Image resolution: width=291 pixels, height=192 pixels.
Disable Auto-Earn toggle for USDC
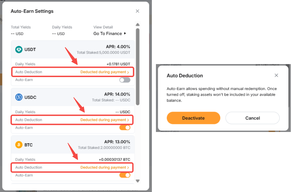coord(125,128)
